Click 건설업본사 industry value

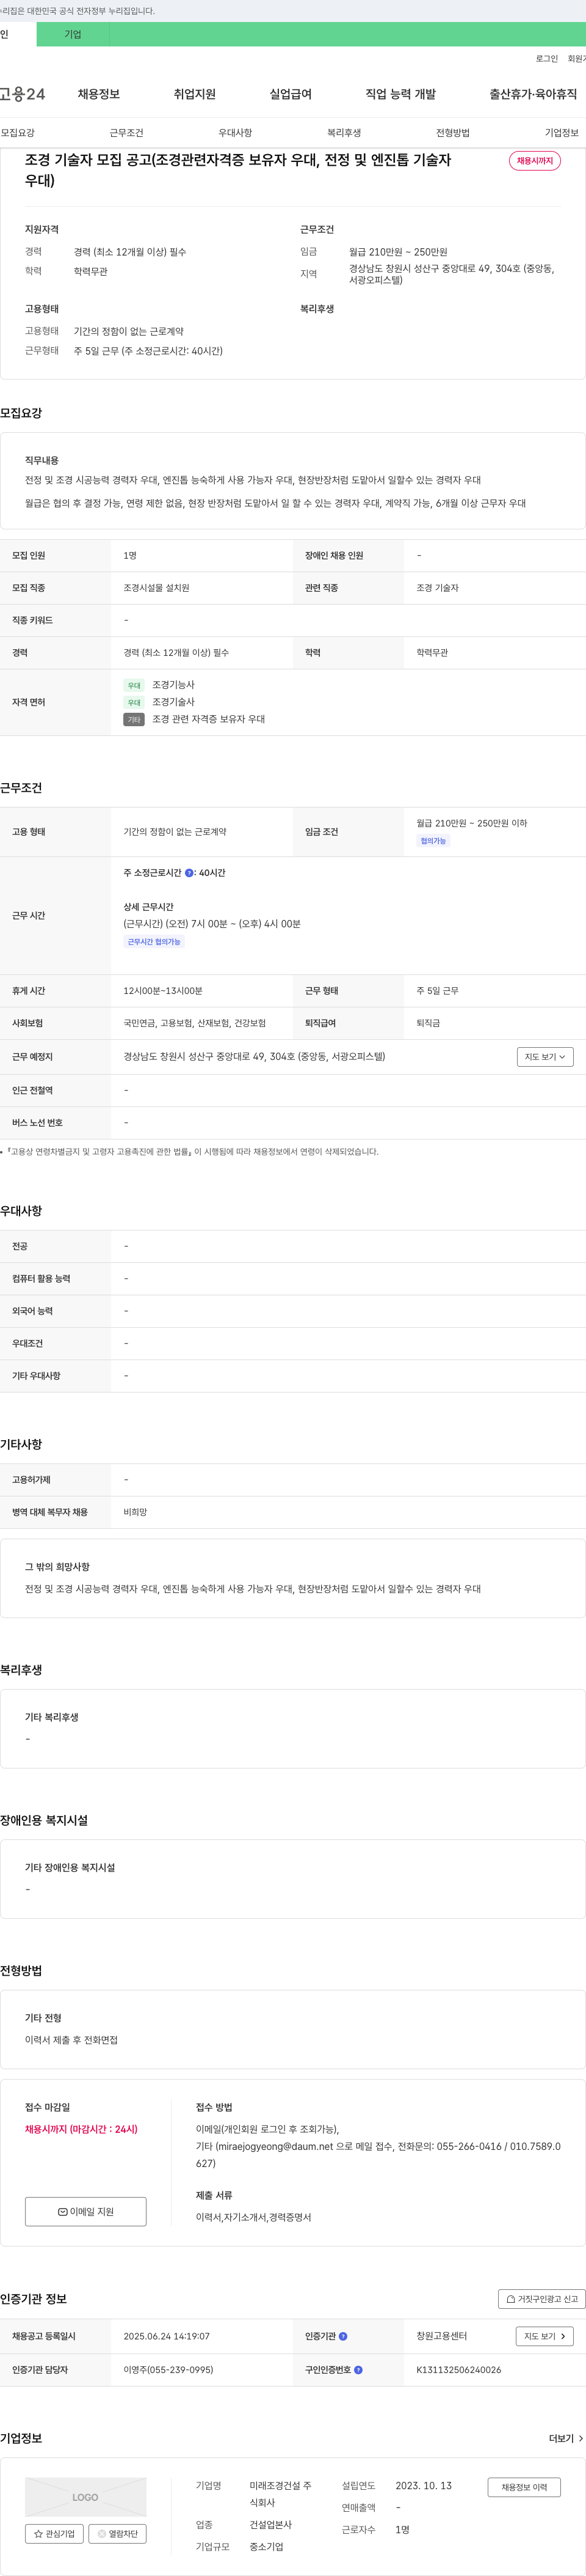click(x=270, y=2525)
